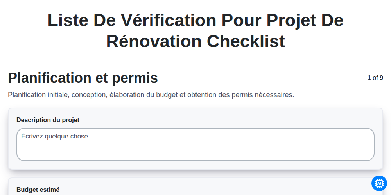
Task: Focus the 'Écrivez quelque chose...' placeholder text
Action: [x=57, y=136]
